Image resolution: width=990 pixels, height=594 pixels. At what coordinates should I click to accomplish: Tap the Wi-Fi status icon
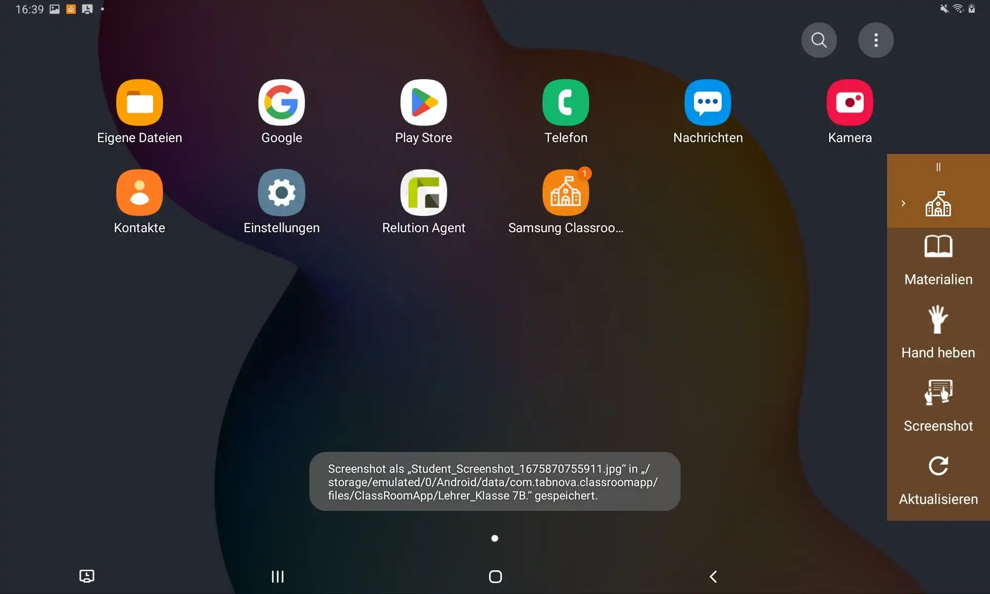click(958, 8)
